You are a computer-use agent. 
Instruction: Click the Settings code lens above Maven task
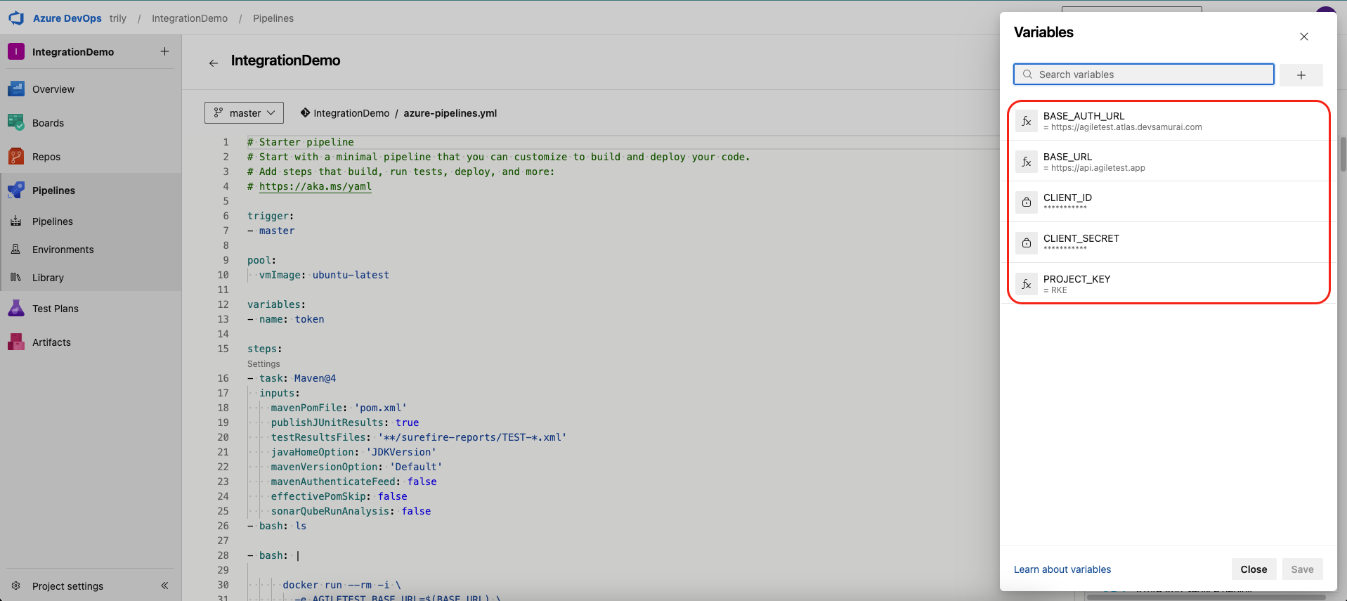263,364
